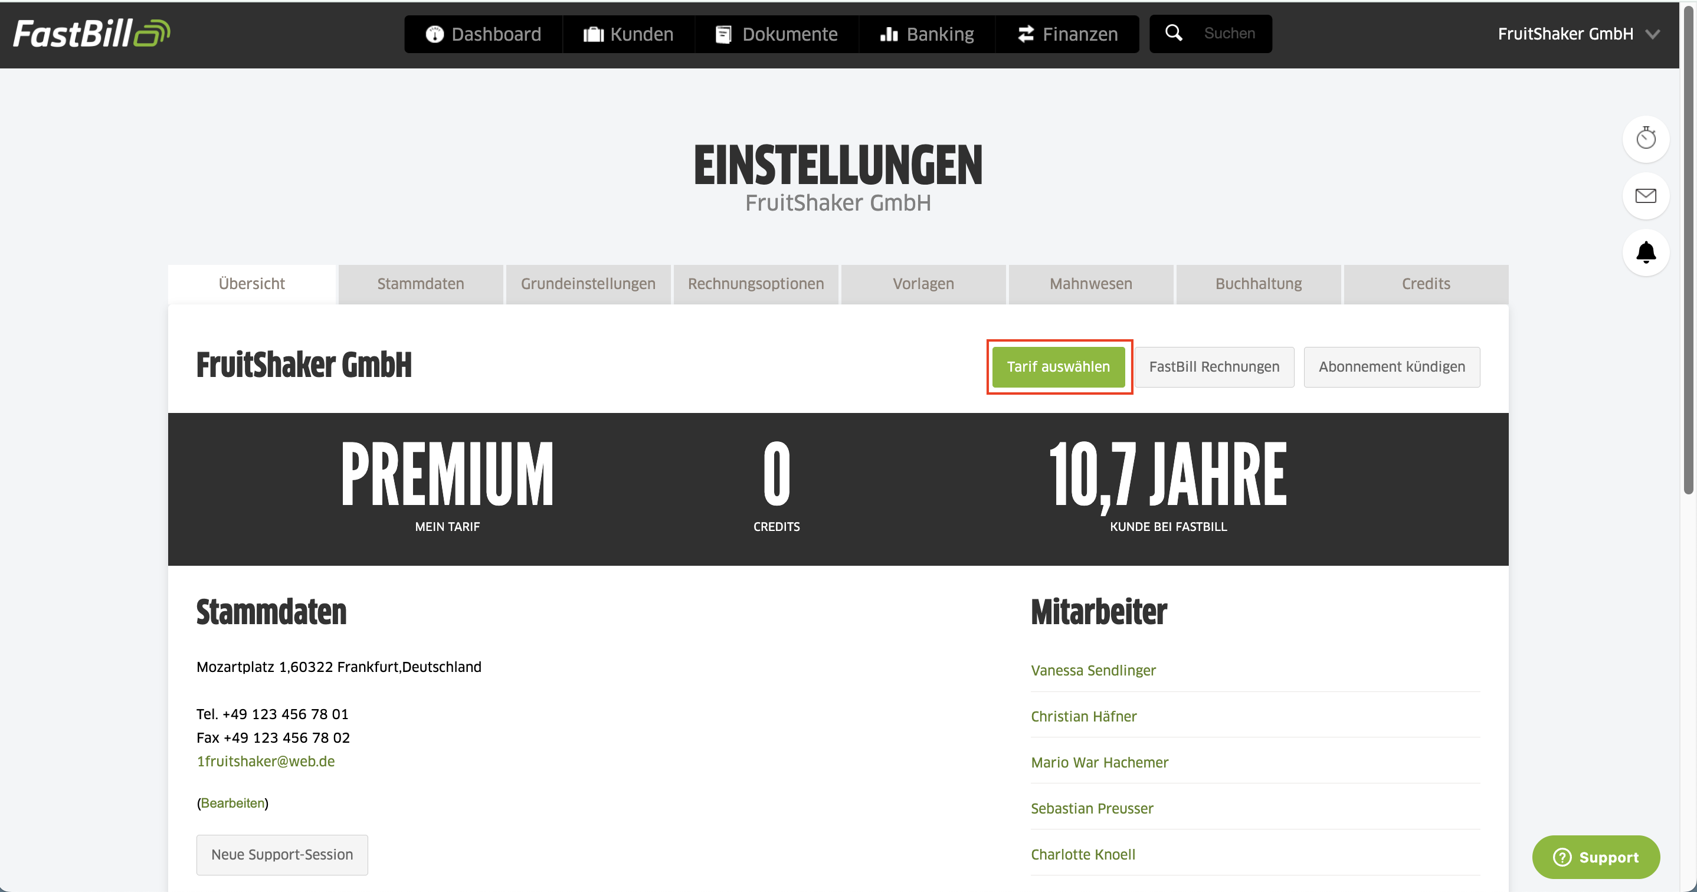This screenshot has height=892, width=1697.
Task: Open the green Support button
Action: point(1596,857)
